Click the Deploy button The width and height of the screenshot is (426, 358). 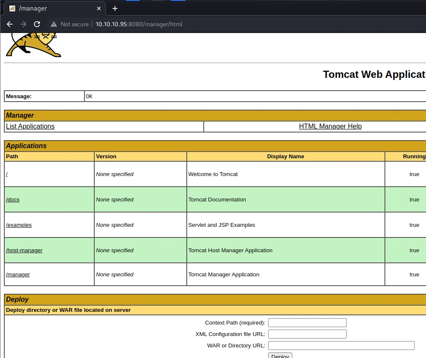coord(280,355)
